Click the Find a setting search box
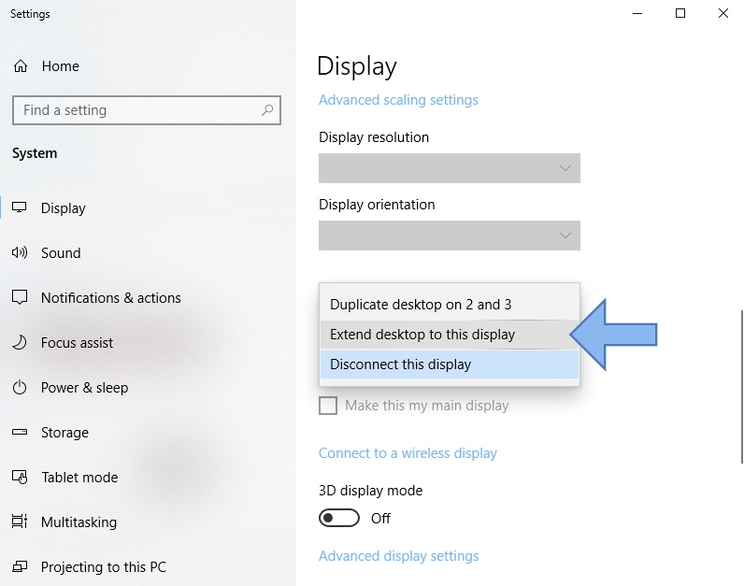This screenshot has width=744, height=586. tap(147, 110)
